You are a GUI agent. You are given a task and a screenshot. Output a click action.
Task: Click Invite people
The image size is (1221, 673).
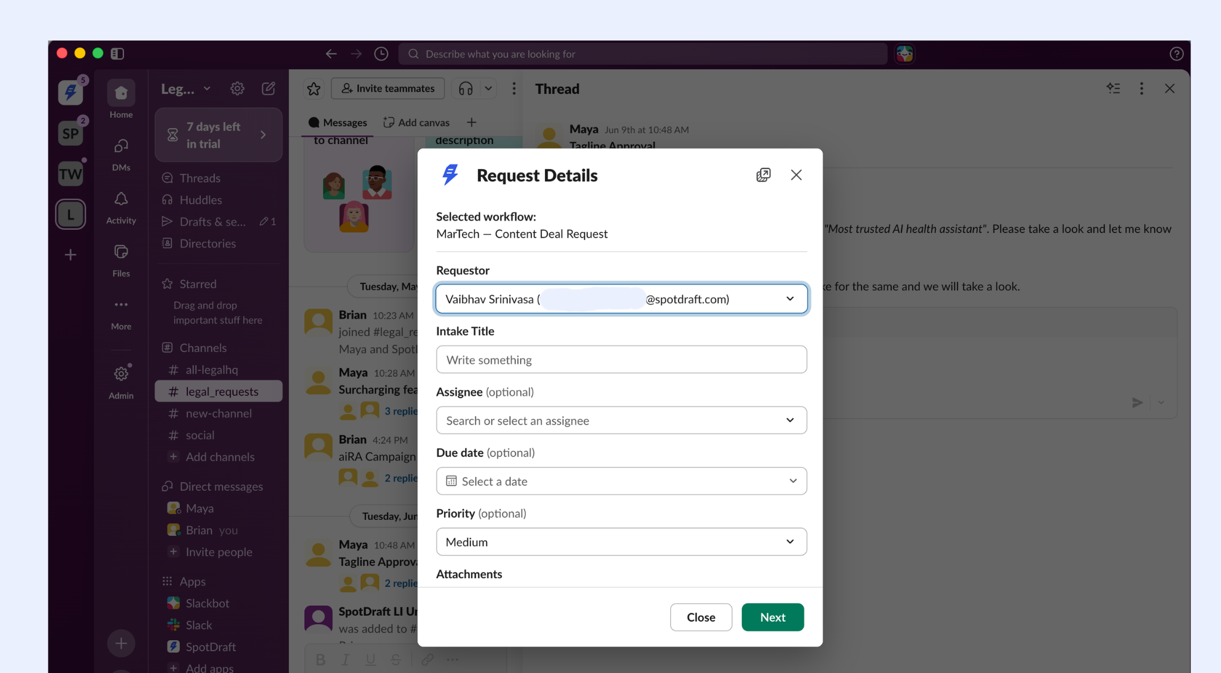click(218, 552)
